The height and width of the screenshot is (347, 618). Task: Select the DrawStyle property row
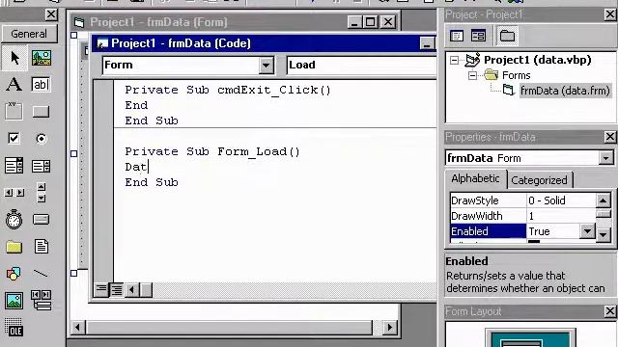tap(522, 200)
